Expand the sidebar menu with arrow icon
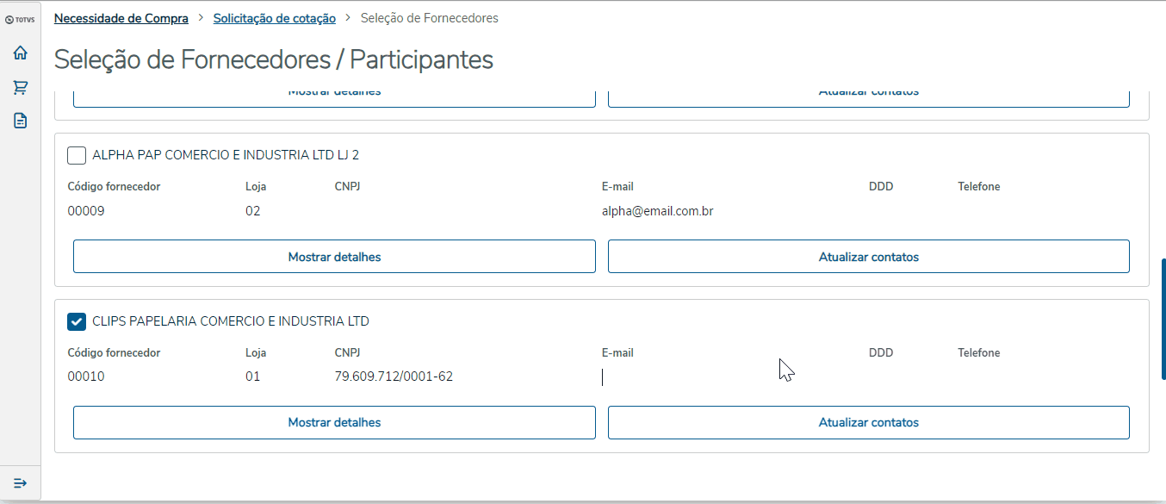 [21, 482]
